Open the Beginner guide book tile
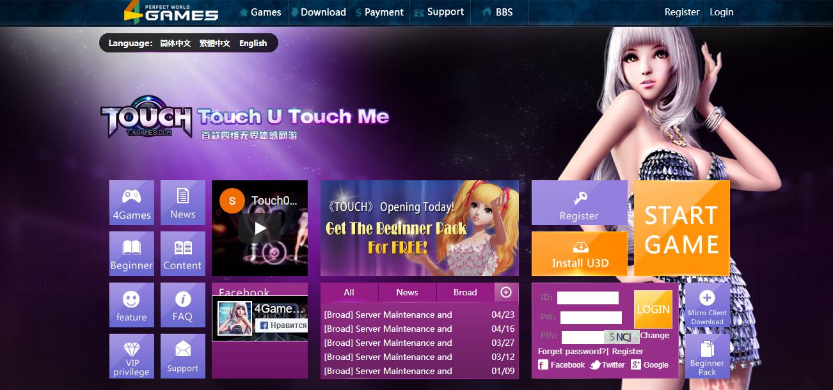This screenshot has height=390, width=833. [x=132, y=254]
